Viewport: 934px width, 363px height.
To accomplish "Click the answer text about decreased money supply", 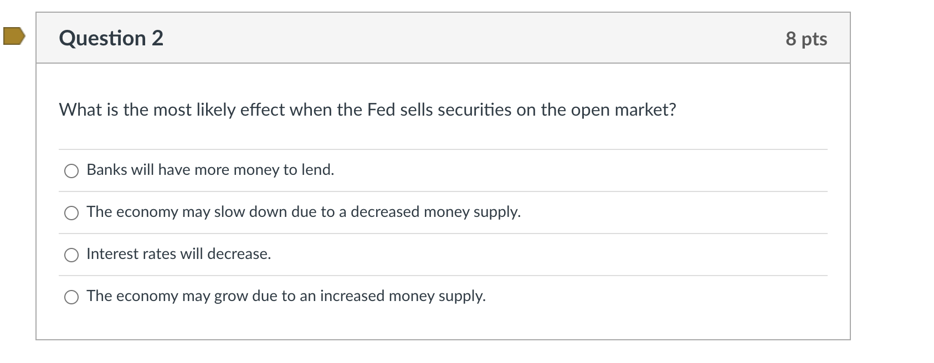I will point(304,212).
